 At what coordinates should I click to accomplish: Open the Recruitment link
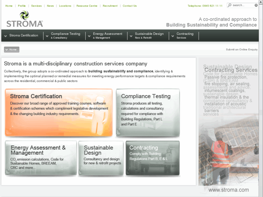click(110, 6)
